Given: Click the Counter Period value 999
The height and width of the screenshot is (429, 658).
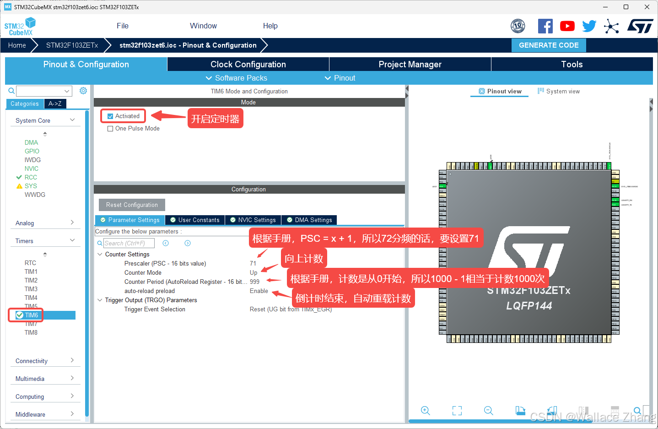Looking at the screenshot, I should (x=254, y=282).
